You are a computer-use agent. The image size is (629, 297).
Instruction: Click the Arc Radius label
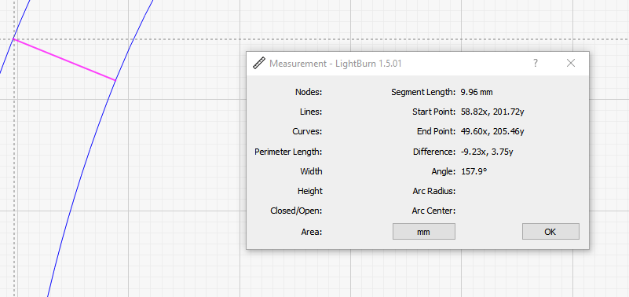[x=433, y=191]
